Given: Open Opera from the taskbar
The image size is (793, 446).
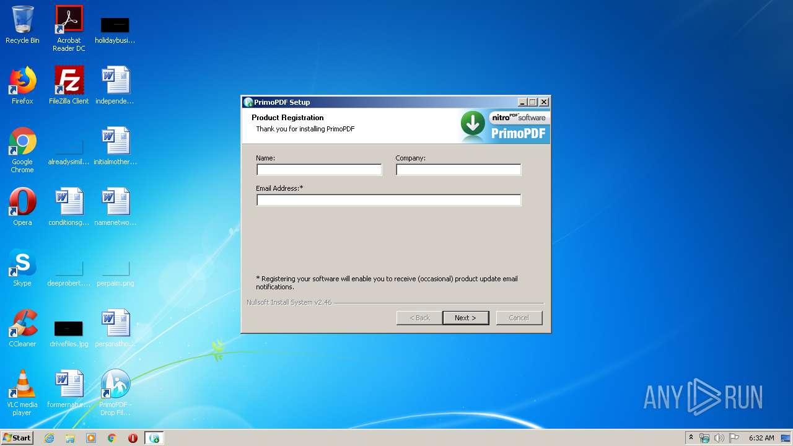Looking at the screenshot, I should pyautogui.click(x=133, y=438).
